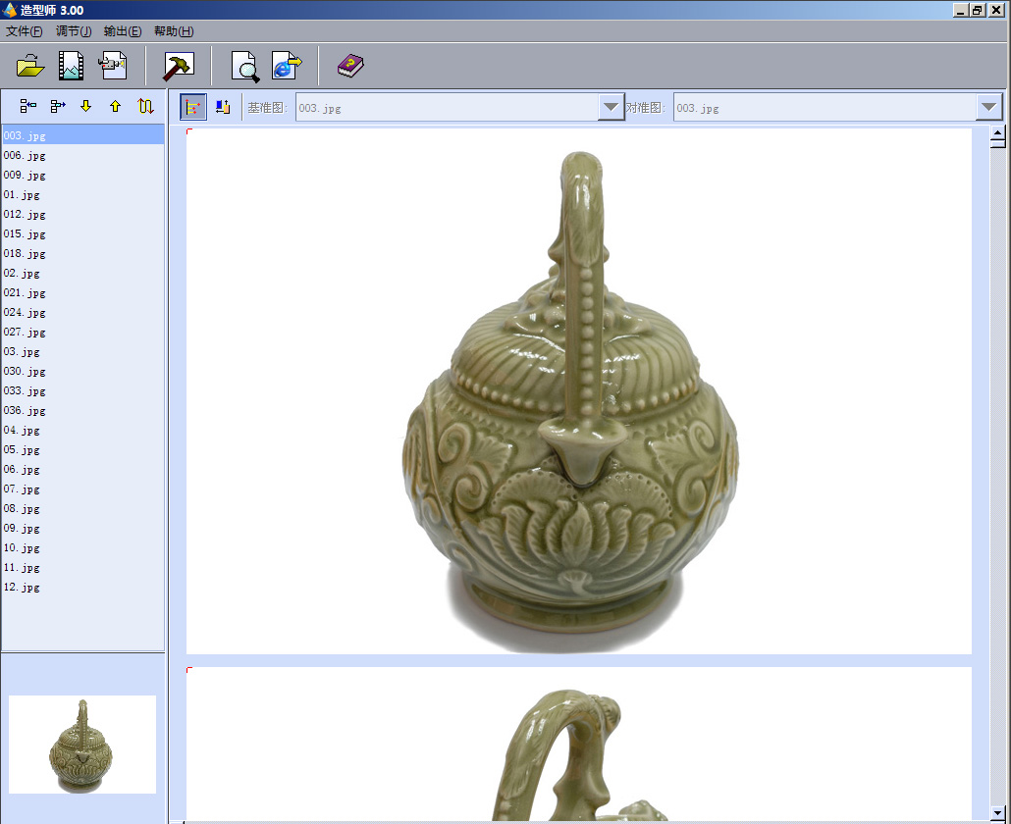Click the hammer build icon
The image size is (1011, 824).
click(179, 67)
